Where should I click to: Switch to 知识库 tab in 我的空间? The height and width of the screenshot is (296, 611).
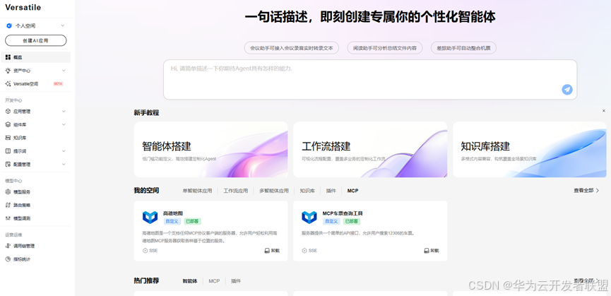point(307,191)
